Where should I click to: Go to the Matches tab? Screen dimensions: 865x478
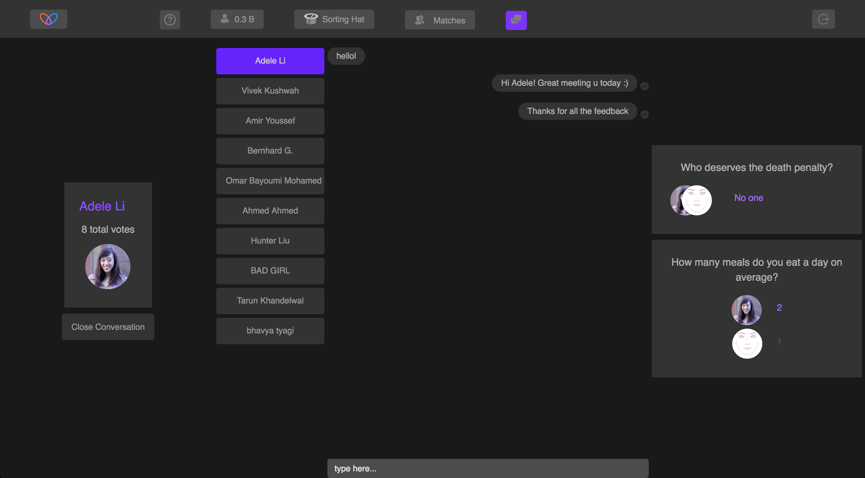click(x=439, y=20)
